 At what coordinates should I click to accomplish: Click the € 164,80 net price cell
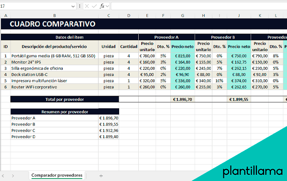(x=183, y=62)
